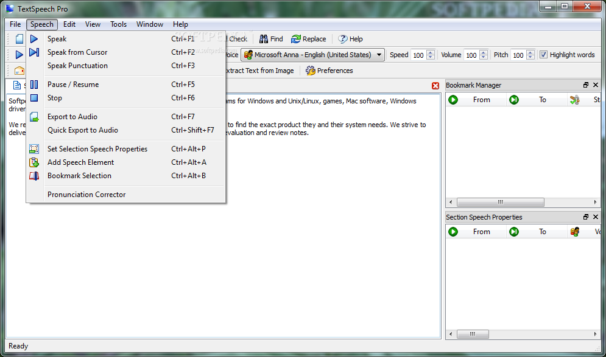The width and height of the screenshot is (606, 357).
Task: Choose Pause / Resume menu entry
Action: click(x=126, y=85)
